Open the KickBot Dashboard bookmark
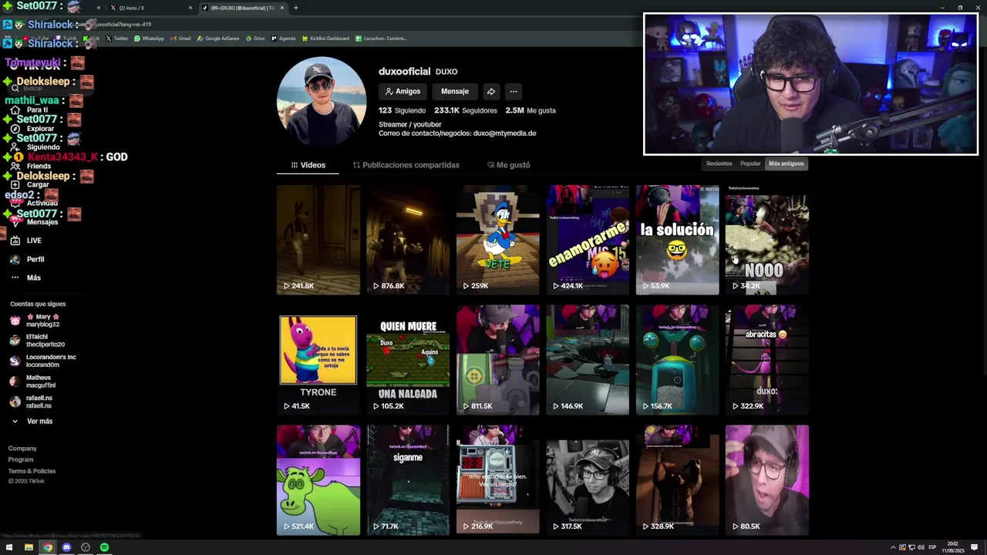 [325, 38]
